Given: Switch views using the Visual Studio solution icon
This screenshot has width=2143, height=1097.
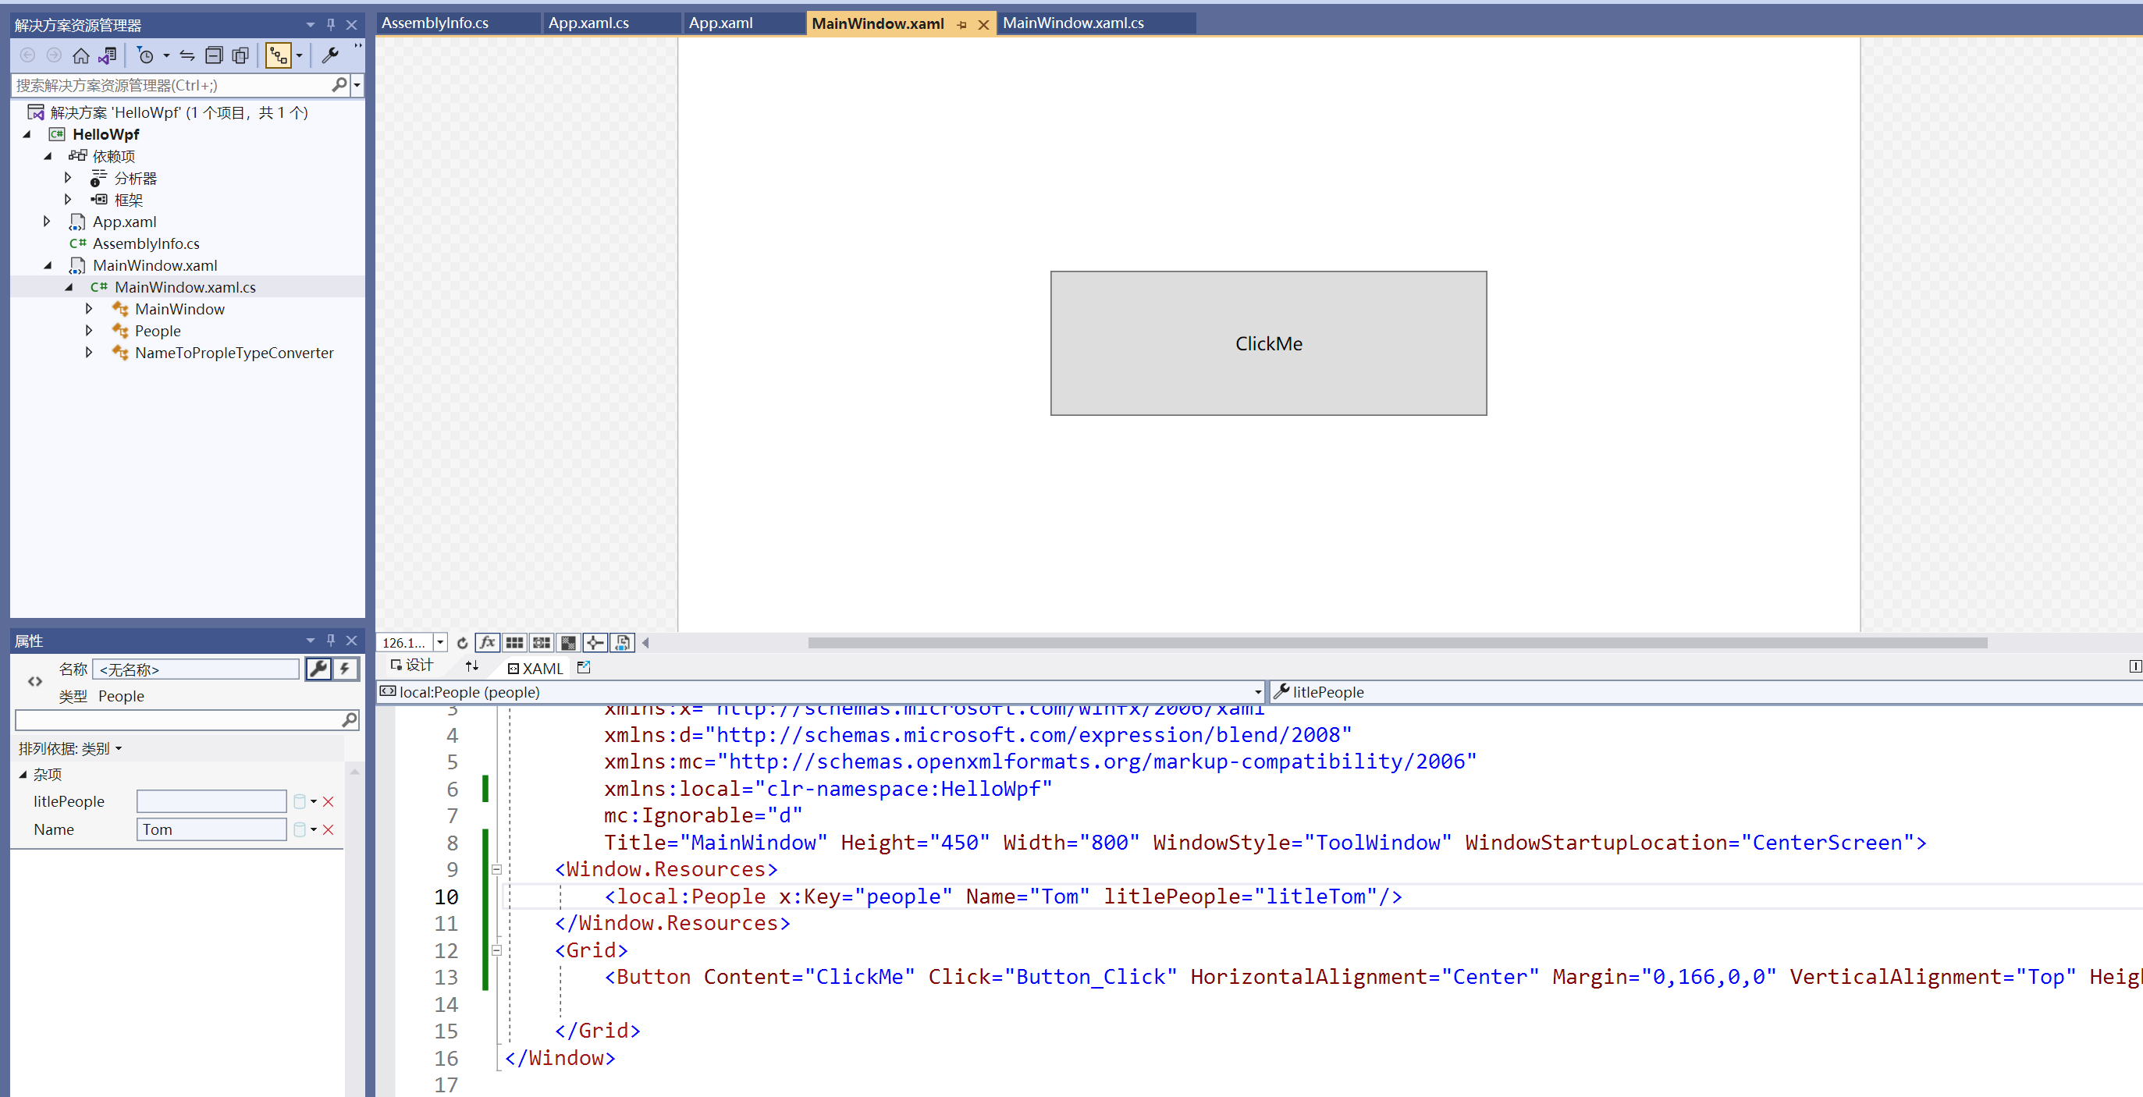Looking at the screenshot, I should click(x=108, y=55).
